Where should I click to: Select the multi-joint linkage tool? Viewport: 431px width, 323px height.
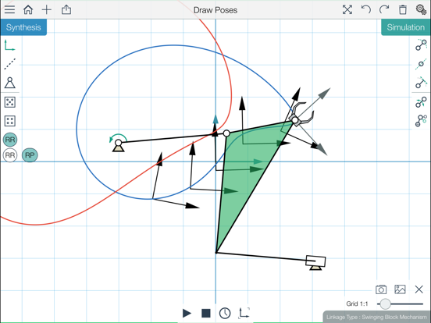coord(421,121)
